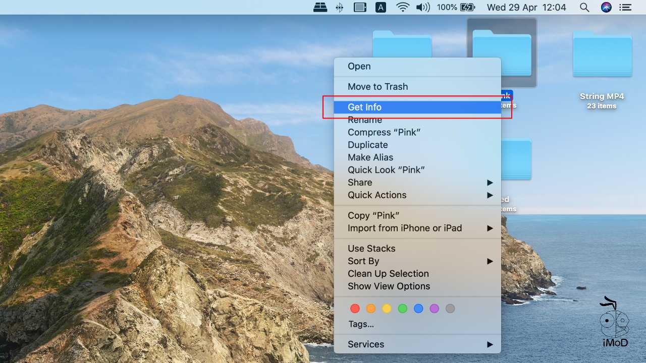This screenshot has height=363, width=646.
Task: Click the input source "A" icon
Action: (x=381, y=7)
